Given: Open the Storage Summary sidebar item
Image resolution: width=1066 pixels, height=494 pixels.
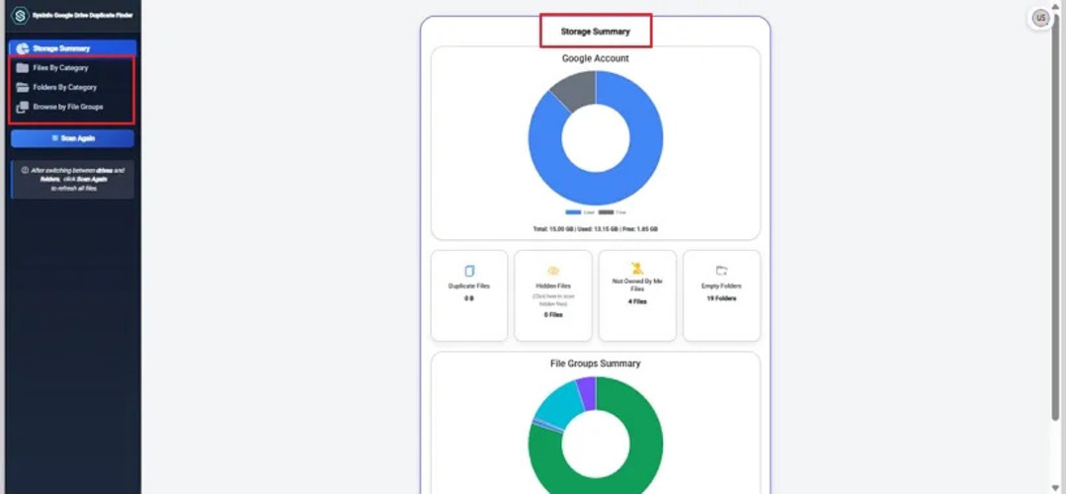Looking at the screenshot, I should (x=73, y=48).
